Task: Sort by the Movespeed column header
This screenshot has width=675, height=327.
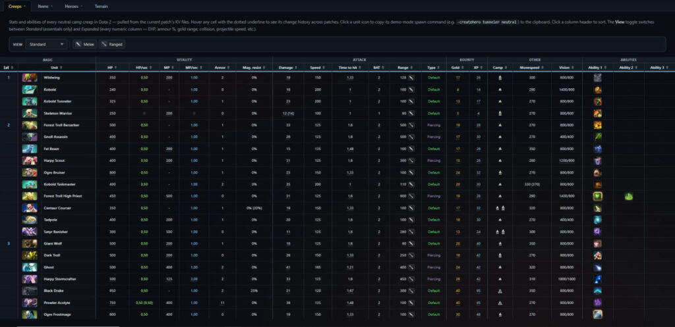Action: point(532,68)
